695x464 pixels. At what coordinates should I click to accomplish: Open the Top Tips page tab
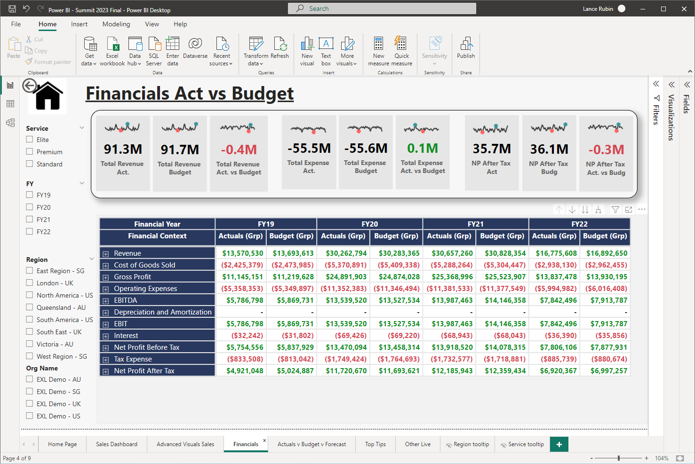click(x=375, y=444)
